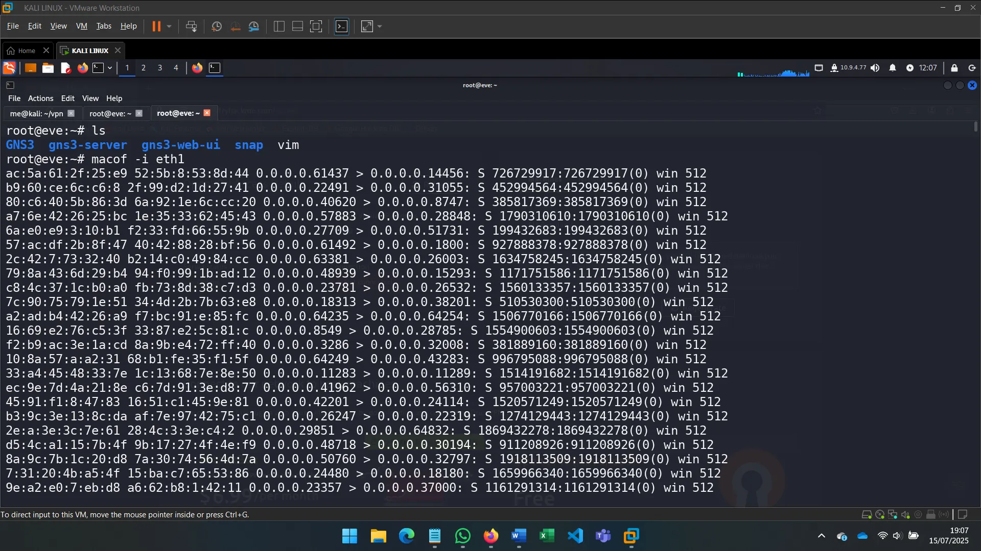
Task: Open the suspend button dropdown arrow
Action: pos(169,26)
